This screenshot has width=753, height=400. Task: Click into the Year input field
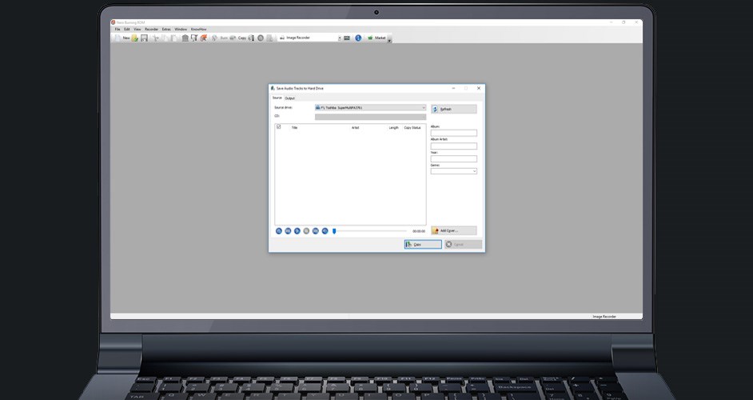(454, 158)
